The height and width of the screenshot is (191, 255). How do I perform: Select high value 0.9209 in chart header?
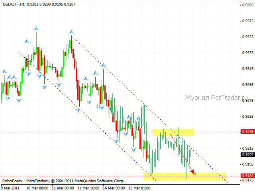[x=45, y=4]
